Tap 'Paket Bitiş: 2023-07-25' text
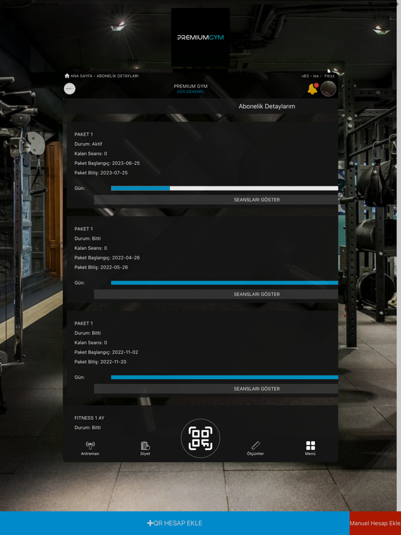 [x=101, y=172]
